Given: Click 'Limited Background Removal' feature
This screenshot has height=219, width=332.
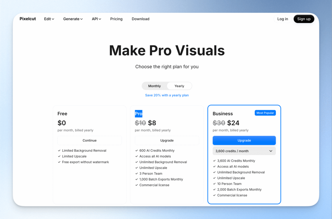Looking at the screenshot, I should point(84,151).
